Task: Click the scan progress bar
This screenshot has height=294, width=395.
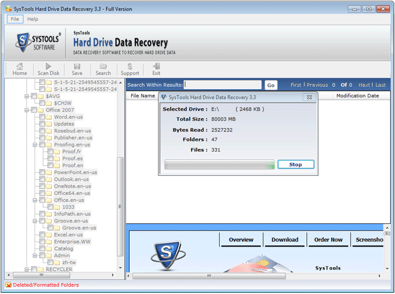Action: [x=220, y=164]
